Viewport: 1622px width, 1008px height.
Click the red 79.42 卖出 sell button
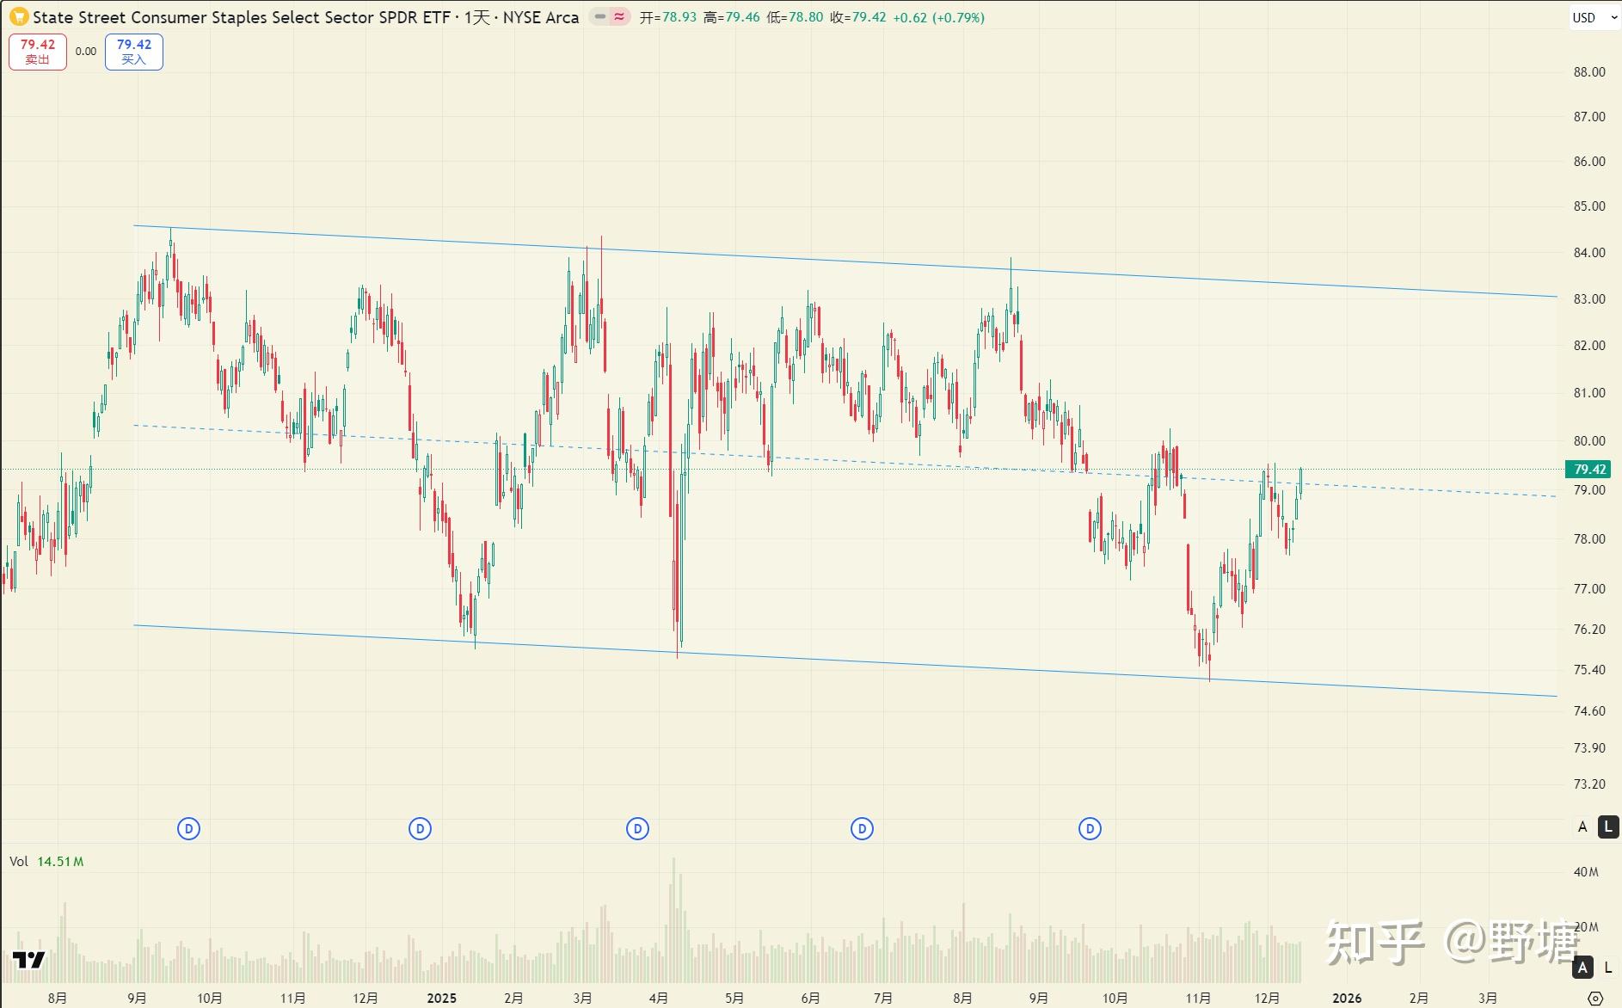(38, 52)
